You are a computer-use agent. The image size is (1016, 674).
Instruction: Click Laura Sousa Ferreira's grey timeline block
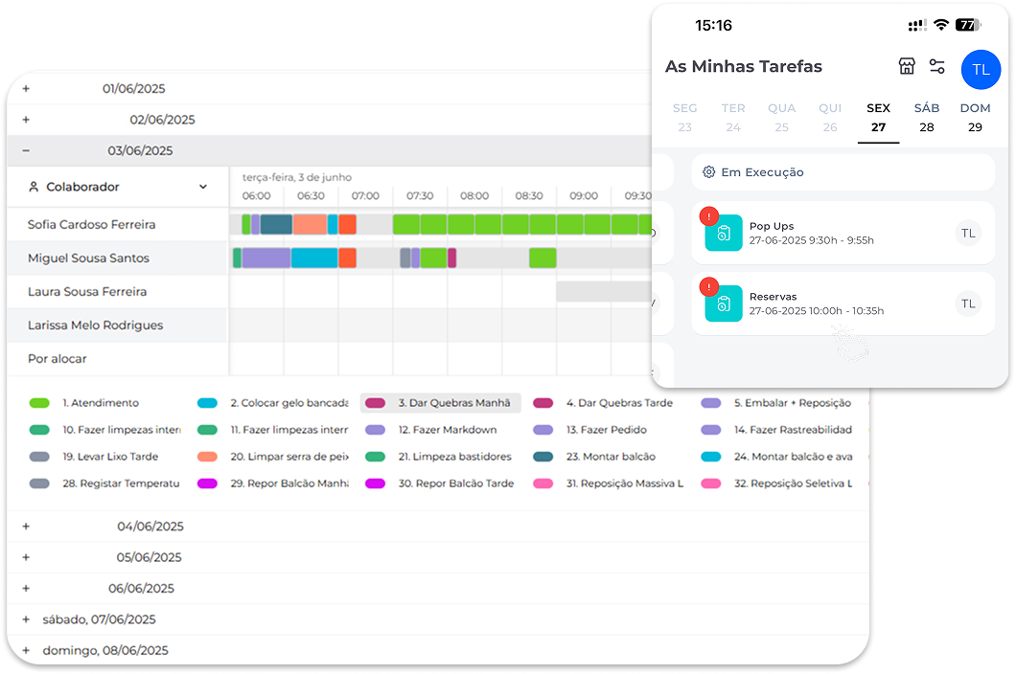point(604,291)
